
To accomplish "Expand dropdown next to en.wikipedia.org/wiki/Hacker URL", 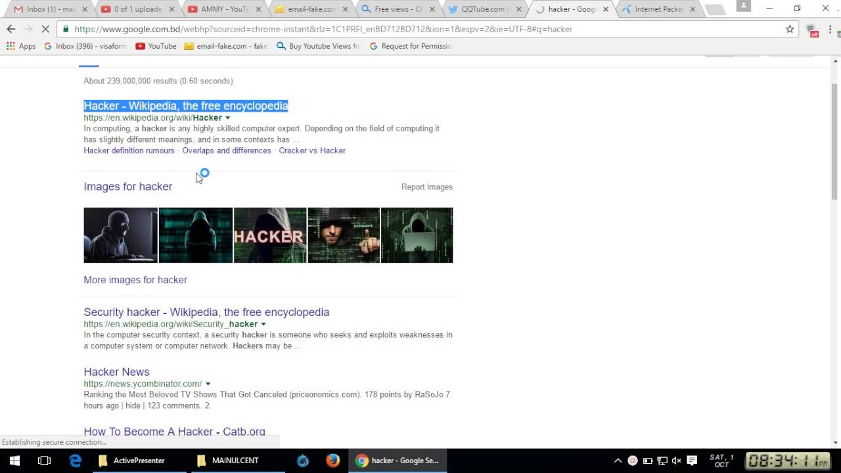I will pyautogui.click(x=227, y=118).
